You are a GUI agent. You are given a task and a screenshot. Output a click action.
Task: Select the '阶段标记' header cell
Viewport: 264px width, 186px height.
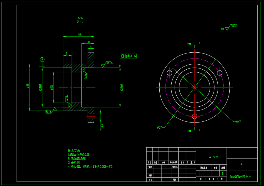pos(204,168)
